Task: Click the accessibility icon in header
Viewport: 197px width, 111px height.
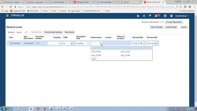Action: coord(165,16)
